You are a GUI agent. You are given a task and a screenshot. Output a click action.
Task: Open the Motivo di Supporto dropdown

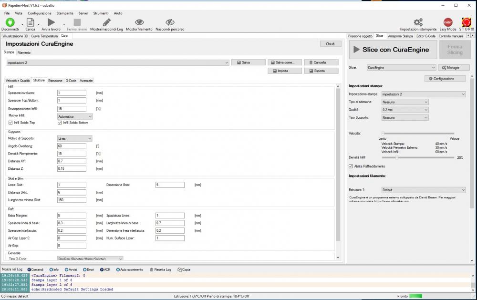(x=74, y=138)
